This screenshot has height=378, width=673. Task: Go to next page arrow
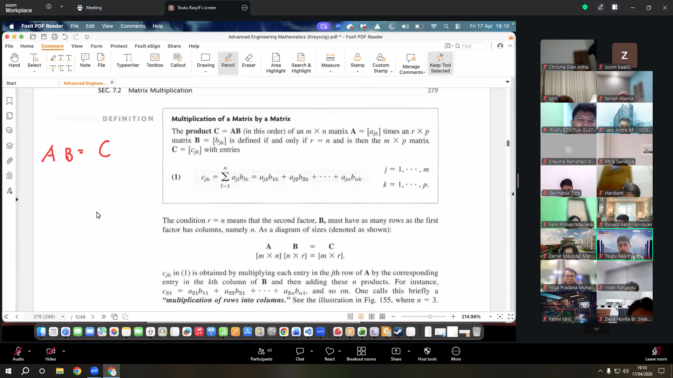[x=93, y=317]
